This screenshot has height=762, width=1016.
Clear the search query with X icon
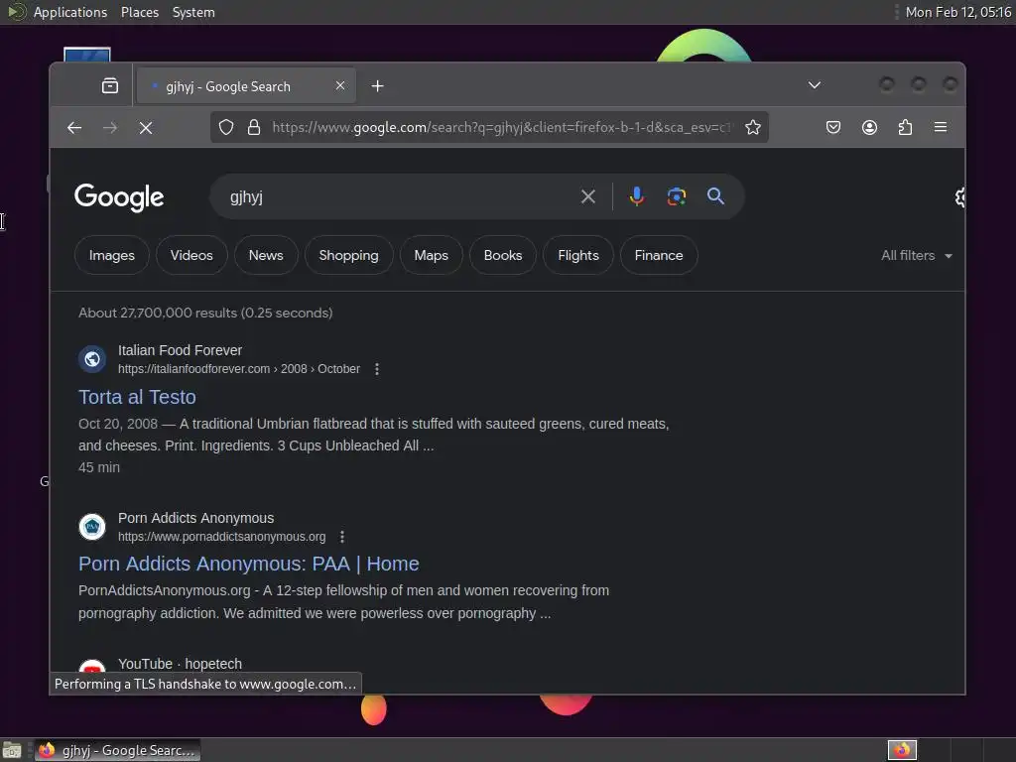588,196
